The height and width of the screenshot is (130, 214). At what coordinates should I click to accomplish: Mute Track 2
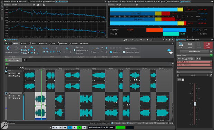click(x=10, y=96)
